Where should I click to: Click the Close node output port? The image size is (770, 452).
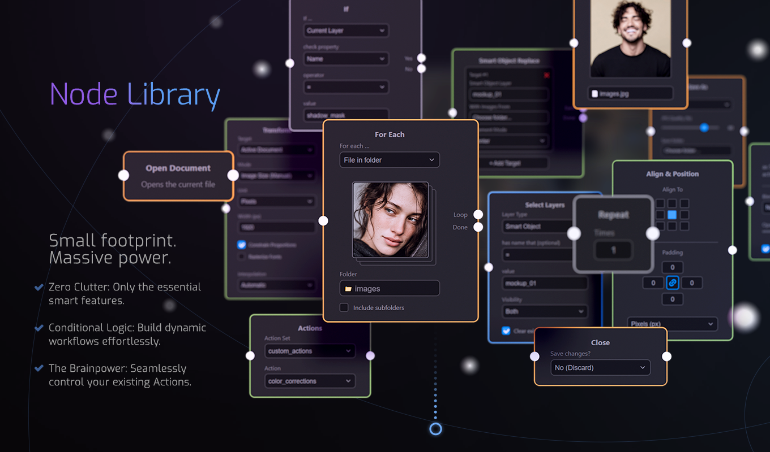coord(666,357)
